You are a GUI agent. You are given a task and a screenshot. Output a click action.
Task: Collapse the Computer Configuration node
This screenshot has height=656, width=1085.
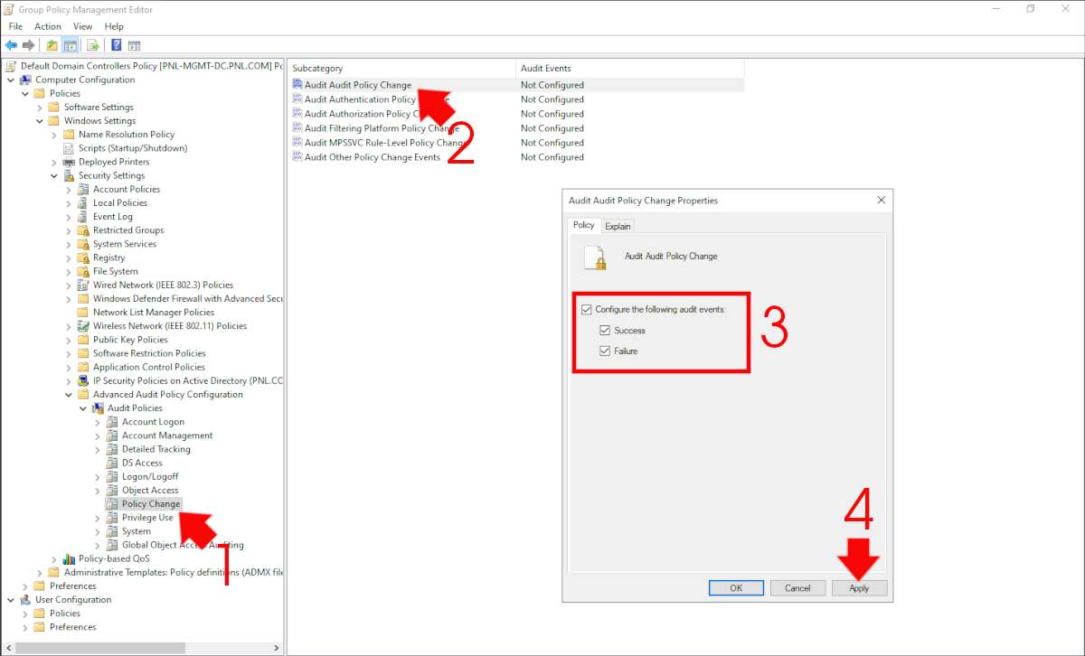point(11,80)
